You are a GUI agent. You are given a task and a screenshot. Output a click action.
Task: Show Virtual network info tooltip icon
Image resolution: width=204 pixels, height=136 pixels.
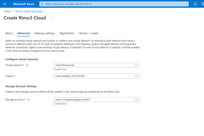tap(27, 65)
